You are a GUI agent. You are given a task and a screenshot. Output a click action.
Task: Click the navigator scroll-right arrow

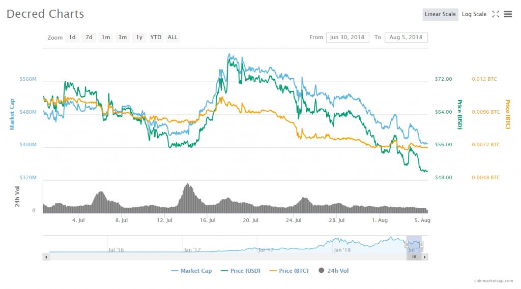pyautogui.click(x=425, y=257)
